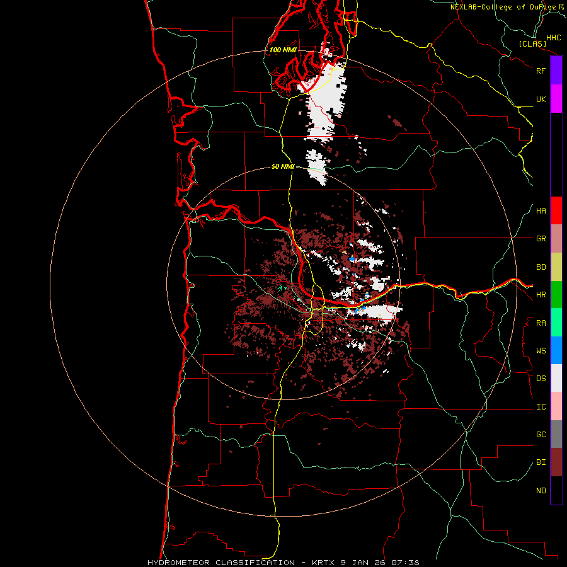This screenshot has width=567, height=567.
Task: Click the '07:38' timestamp text
Action: coord(406,563)
